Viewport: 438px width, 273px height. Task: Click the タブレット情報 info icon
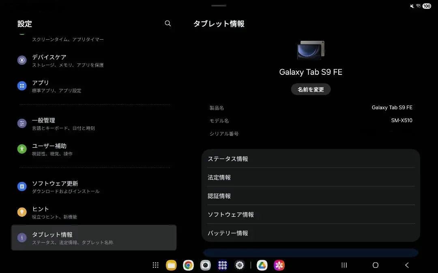pos(21,238)
